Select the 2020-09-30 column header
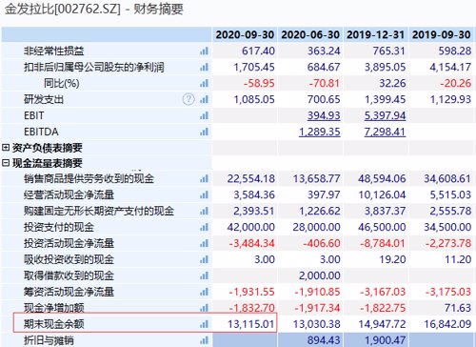Screen dimensions: 476x347 coord(245,34)
